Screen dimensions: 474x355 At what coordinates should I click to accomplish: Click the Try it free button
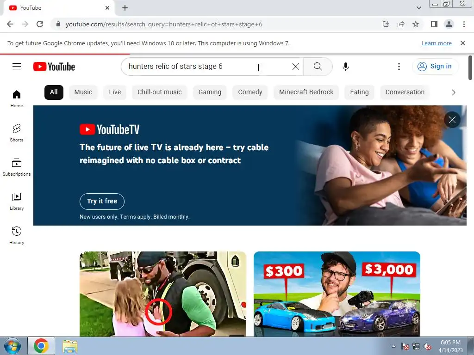tap(102, 202)
